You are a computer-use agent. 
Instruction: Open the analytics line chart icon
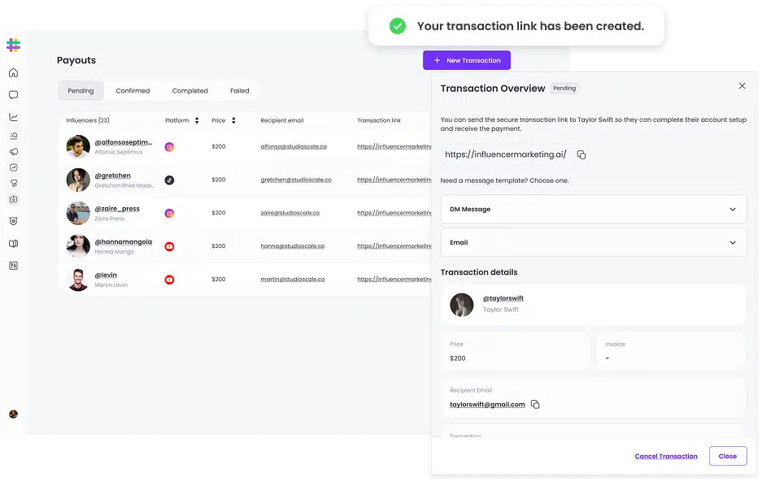point(13,117)
